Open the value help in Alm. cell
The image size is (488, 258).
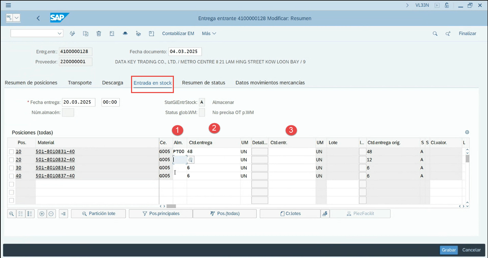pos(191,160)
